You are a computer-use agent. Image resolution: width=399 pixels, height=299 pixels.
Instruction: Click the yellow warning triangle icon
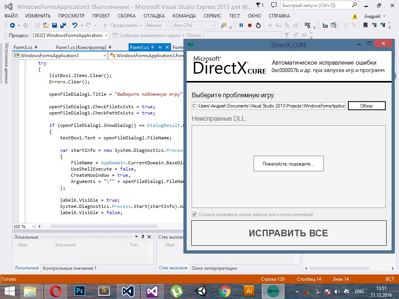(355, 16)
